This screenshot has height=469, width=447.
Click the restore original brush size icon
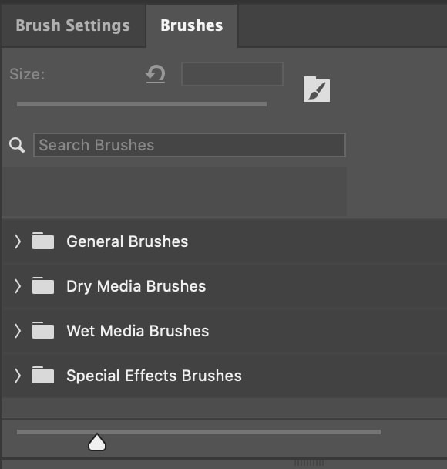pyautogui.click(x=156, y=74)
